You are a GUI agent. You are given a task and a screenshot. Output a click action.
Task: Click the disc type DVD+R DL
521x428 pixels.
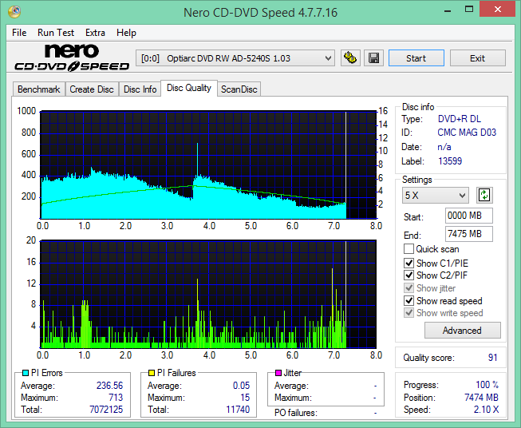click(460, 119)
